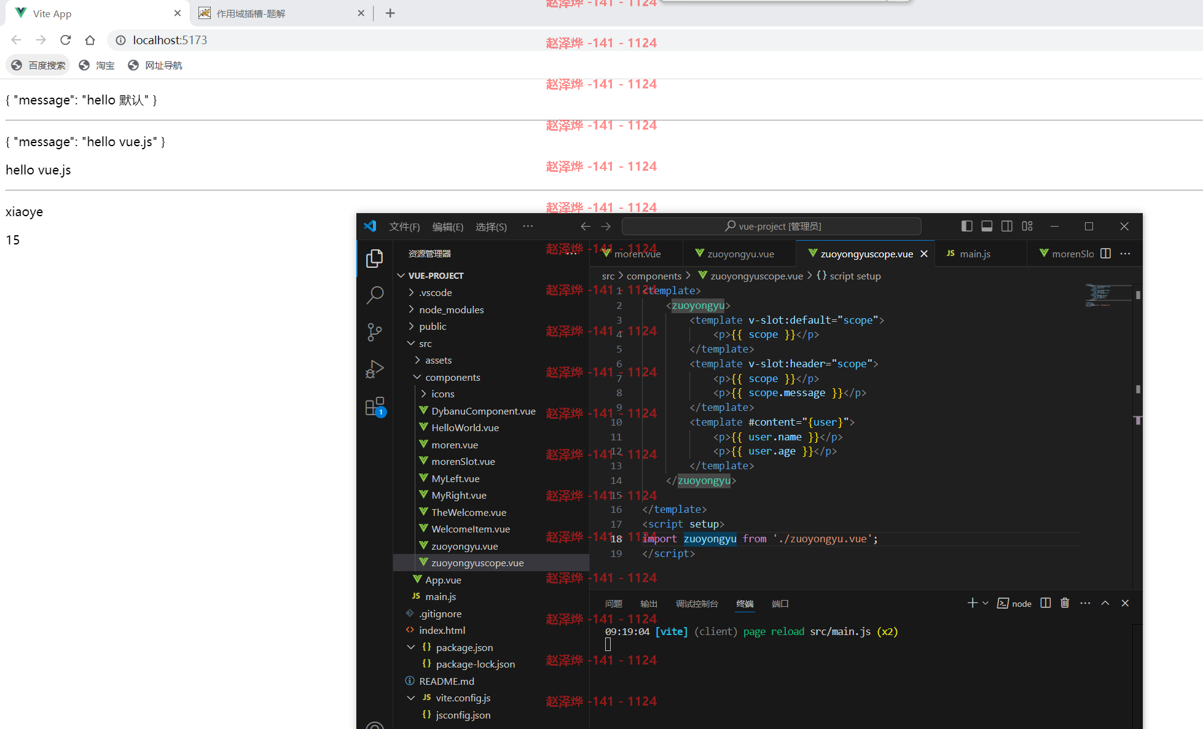Click components in the editor breadcrumb
This screenshot has height=729, width=1203.
click(x=654, y=276)
